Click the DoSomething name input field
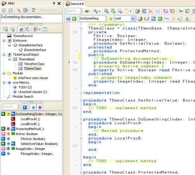 93,18
